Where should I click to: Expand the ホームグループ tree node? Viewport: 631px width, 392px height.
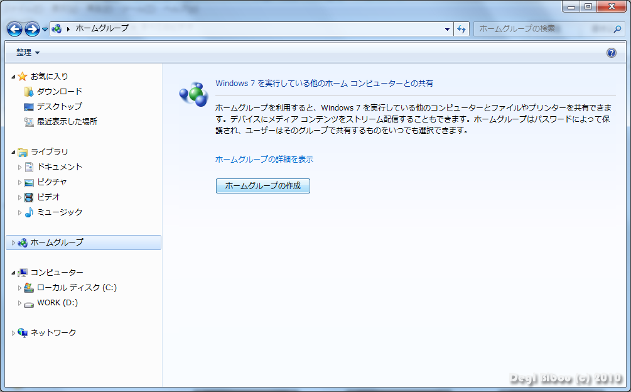[13, 242]
